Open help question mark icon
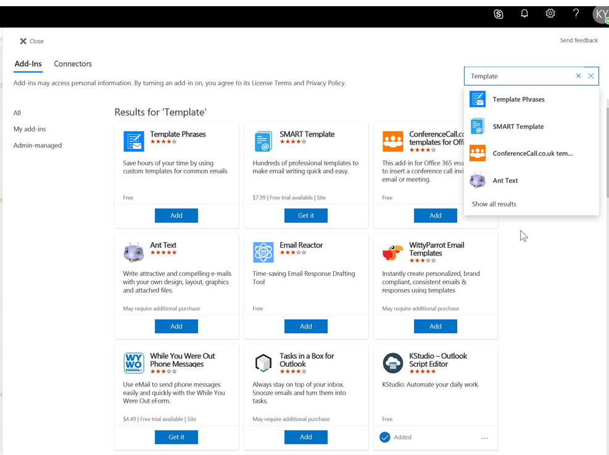This screenshot has width=609, height=455. coord(576,14)
